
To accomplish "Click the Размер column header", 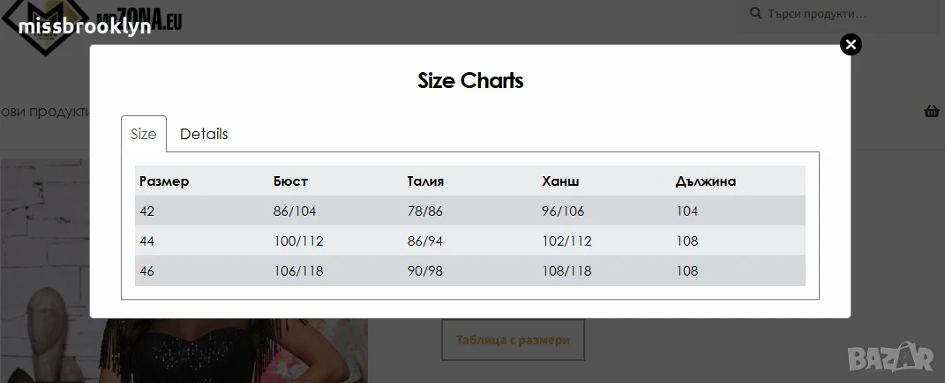I will pyautogui.click(x=164, y=181).
